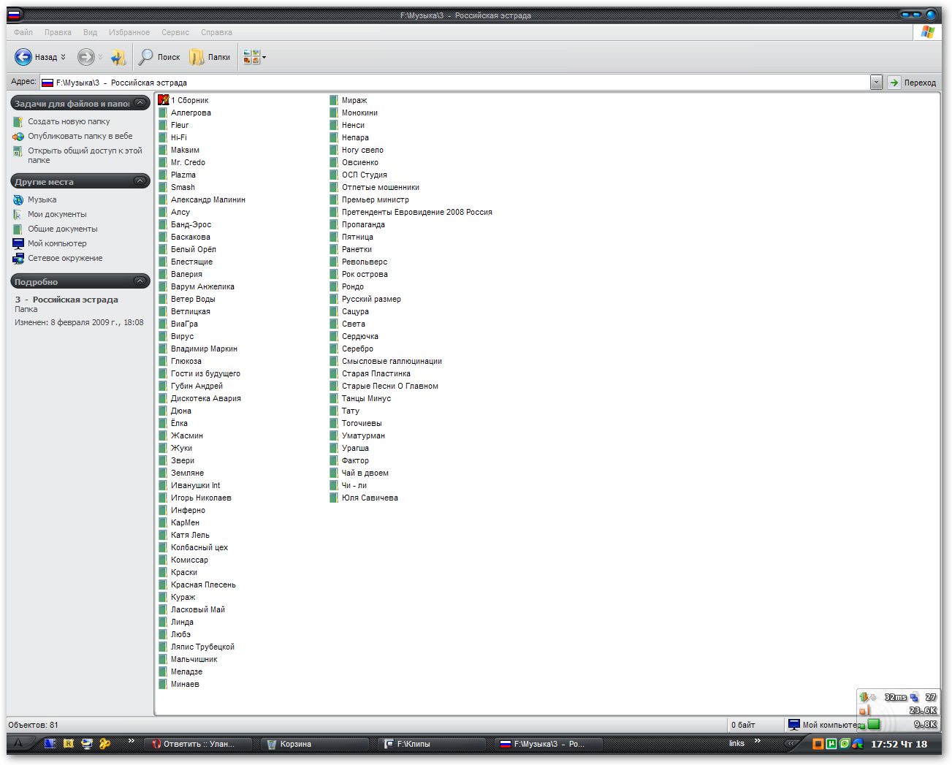Open the Избранное menu

pyautogui.click(x=129, y=32)
